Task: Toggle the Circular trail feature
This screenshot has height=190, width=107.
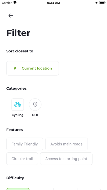Action: pyautogui.click(x=22, y=159)
